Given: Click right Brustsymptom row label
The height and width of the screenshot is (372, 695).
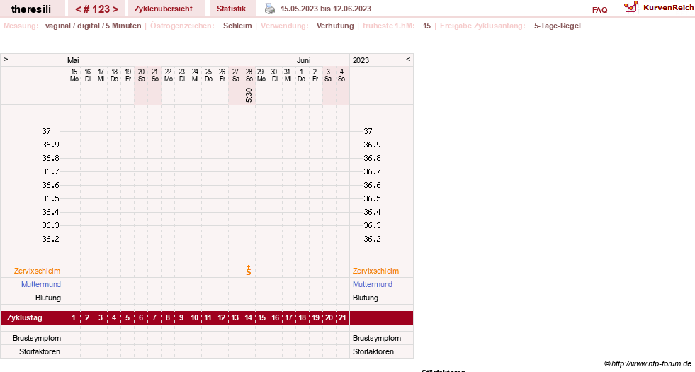Looking at the screenshot, I should pyautogui.click(x=377, y=338).
